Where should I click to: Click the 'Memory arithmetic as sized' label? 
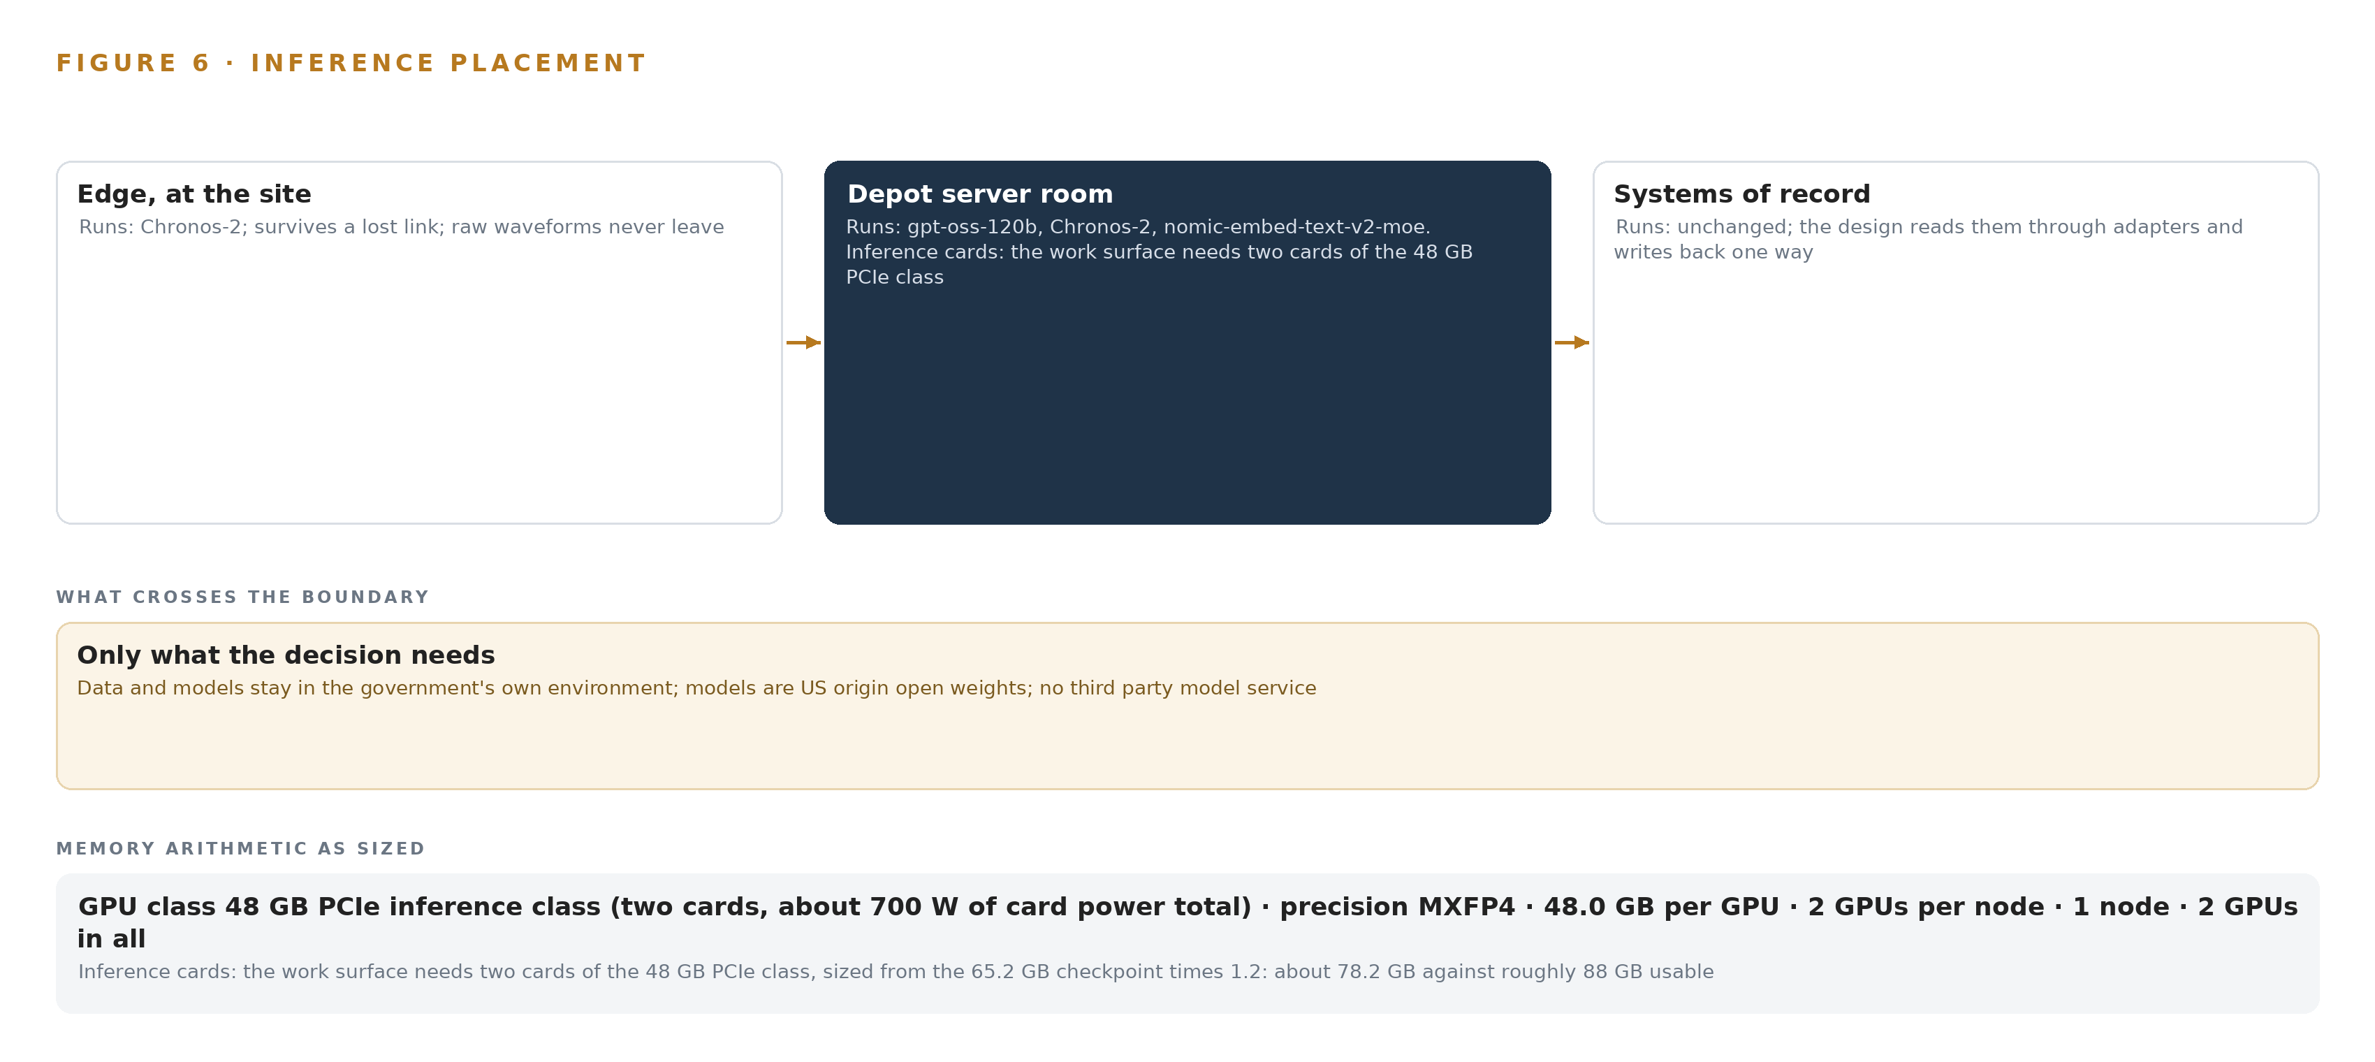pos(240,849)
